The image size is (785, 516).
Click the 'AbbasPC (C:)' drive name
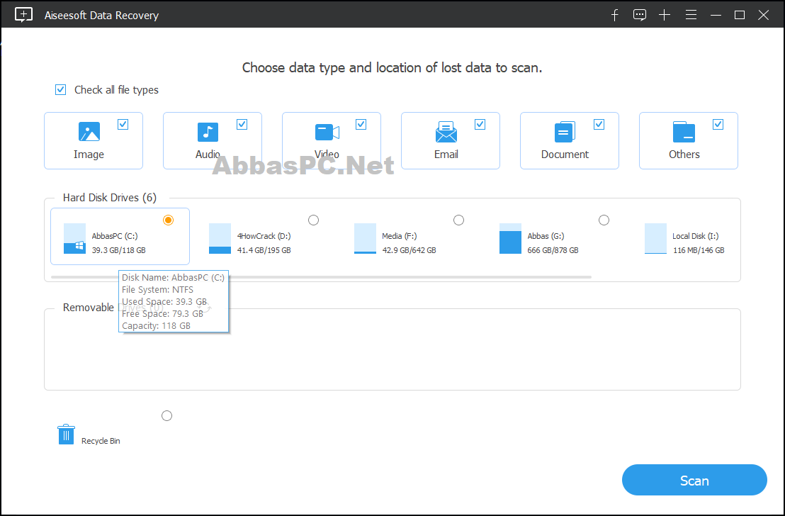pos(115,236)
